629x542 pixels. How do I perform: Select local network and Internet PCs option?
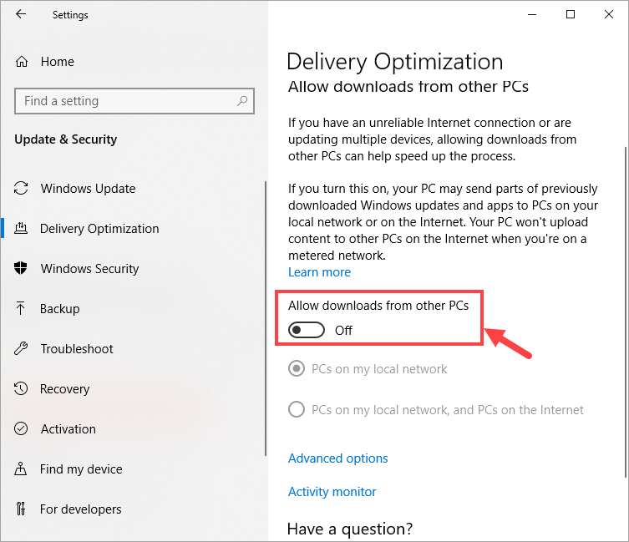(296, 409)
